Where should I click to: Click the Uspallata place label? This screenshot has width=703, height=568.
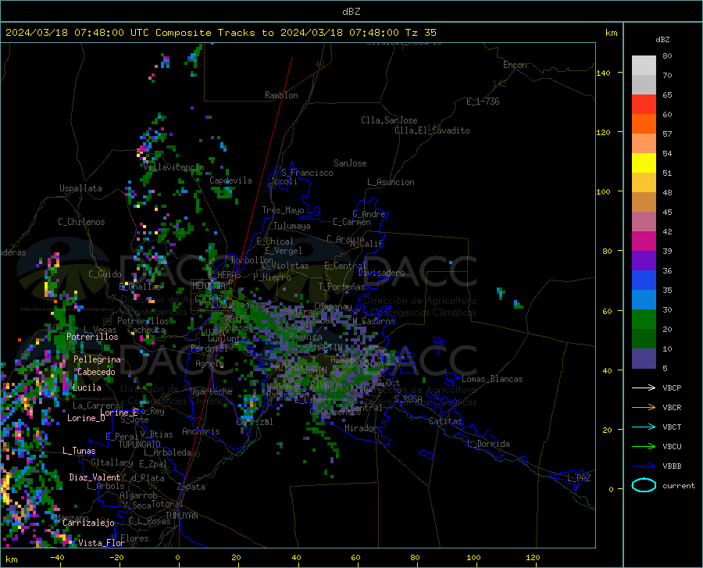(80, 188)
